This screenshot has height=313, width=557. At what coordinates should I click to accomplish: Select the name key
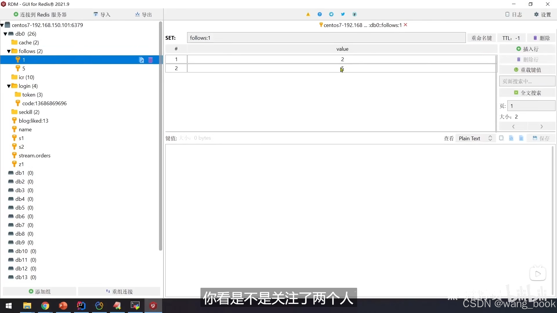click(22, 130)
